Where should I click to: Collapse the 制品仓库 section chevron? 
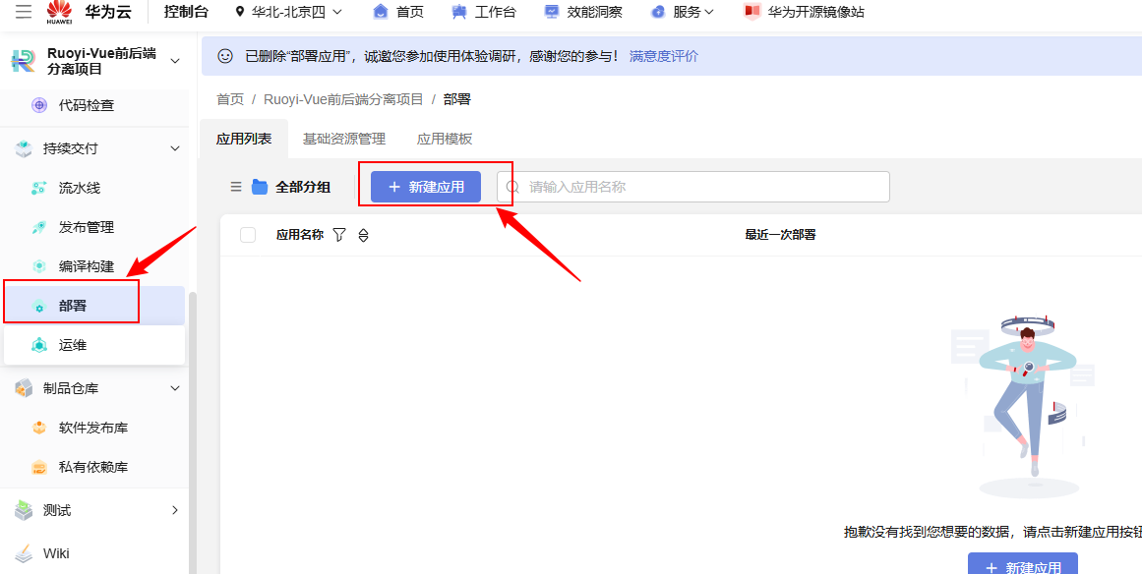tap(175, 388)
